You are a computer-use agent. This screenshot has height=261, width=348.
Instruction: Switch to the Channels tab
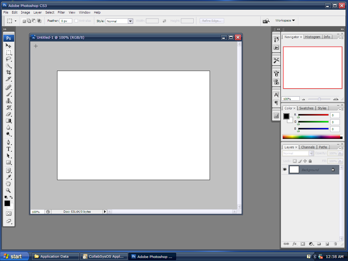tap(308, 147)
